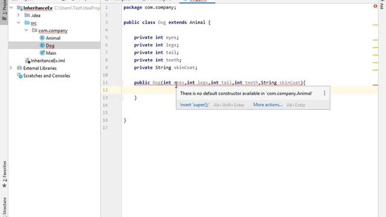Click the error stripe mark beside line 11
The image size is (386, 217).
click(x=375, y=85)
